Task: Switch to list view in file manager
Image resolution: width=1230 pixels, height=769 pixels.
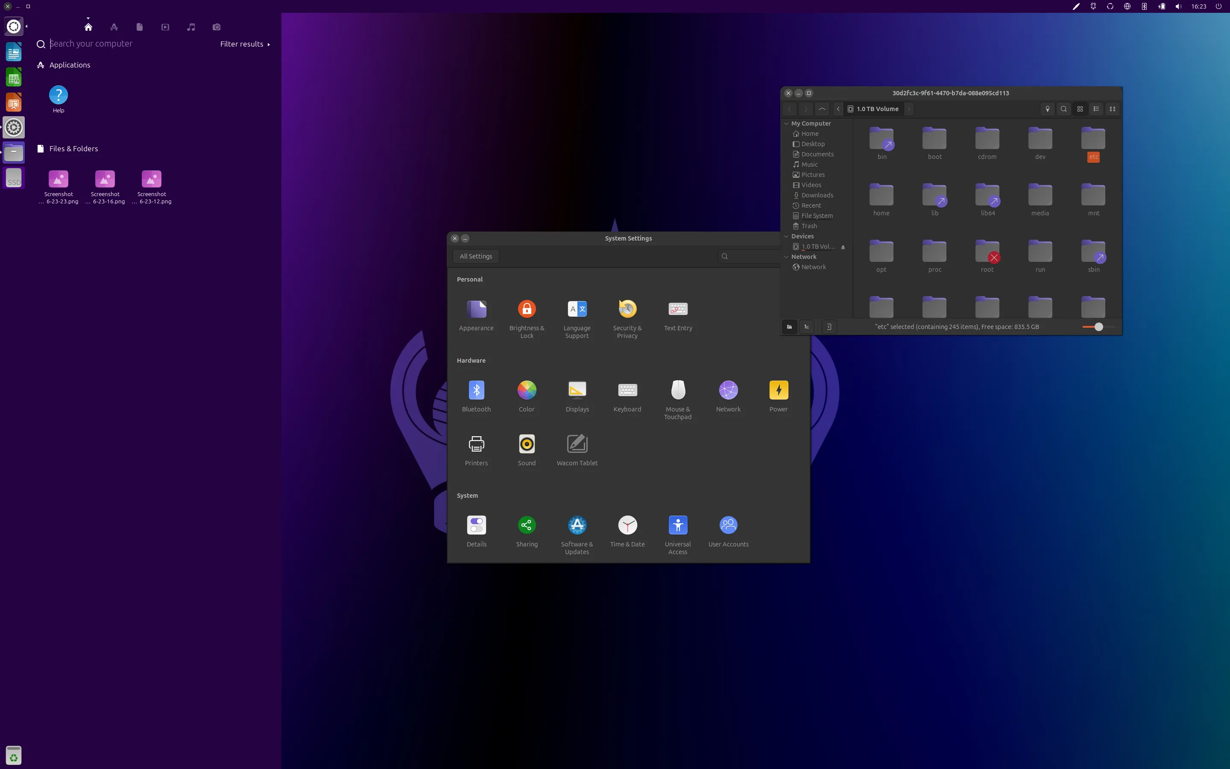Action: tap(1096, 109)
